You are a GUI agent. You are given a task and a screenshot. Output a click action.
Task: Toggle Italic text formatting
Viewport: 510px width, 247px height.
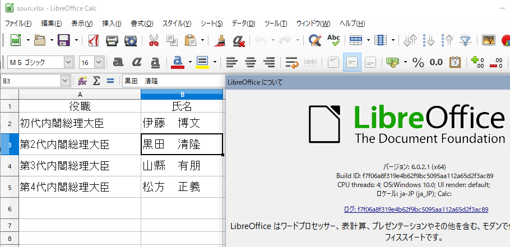coord(137,62)
